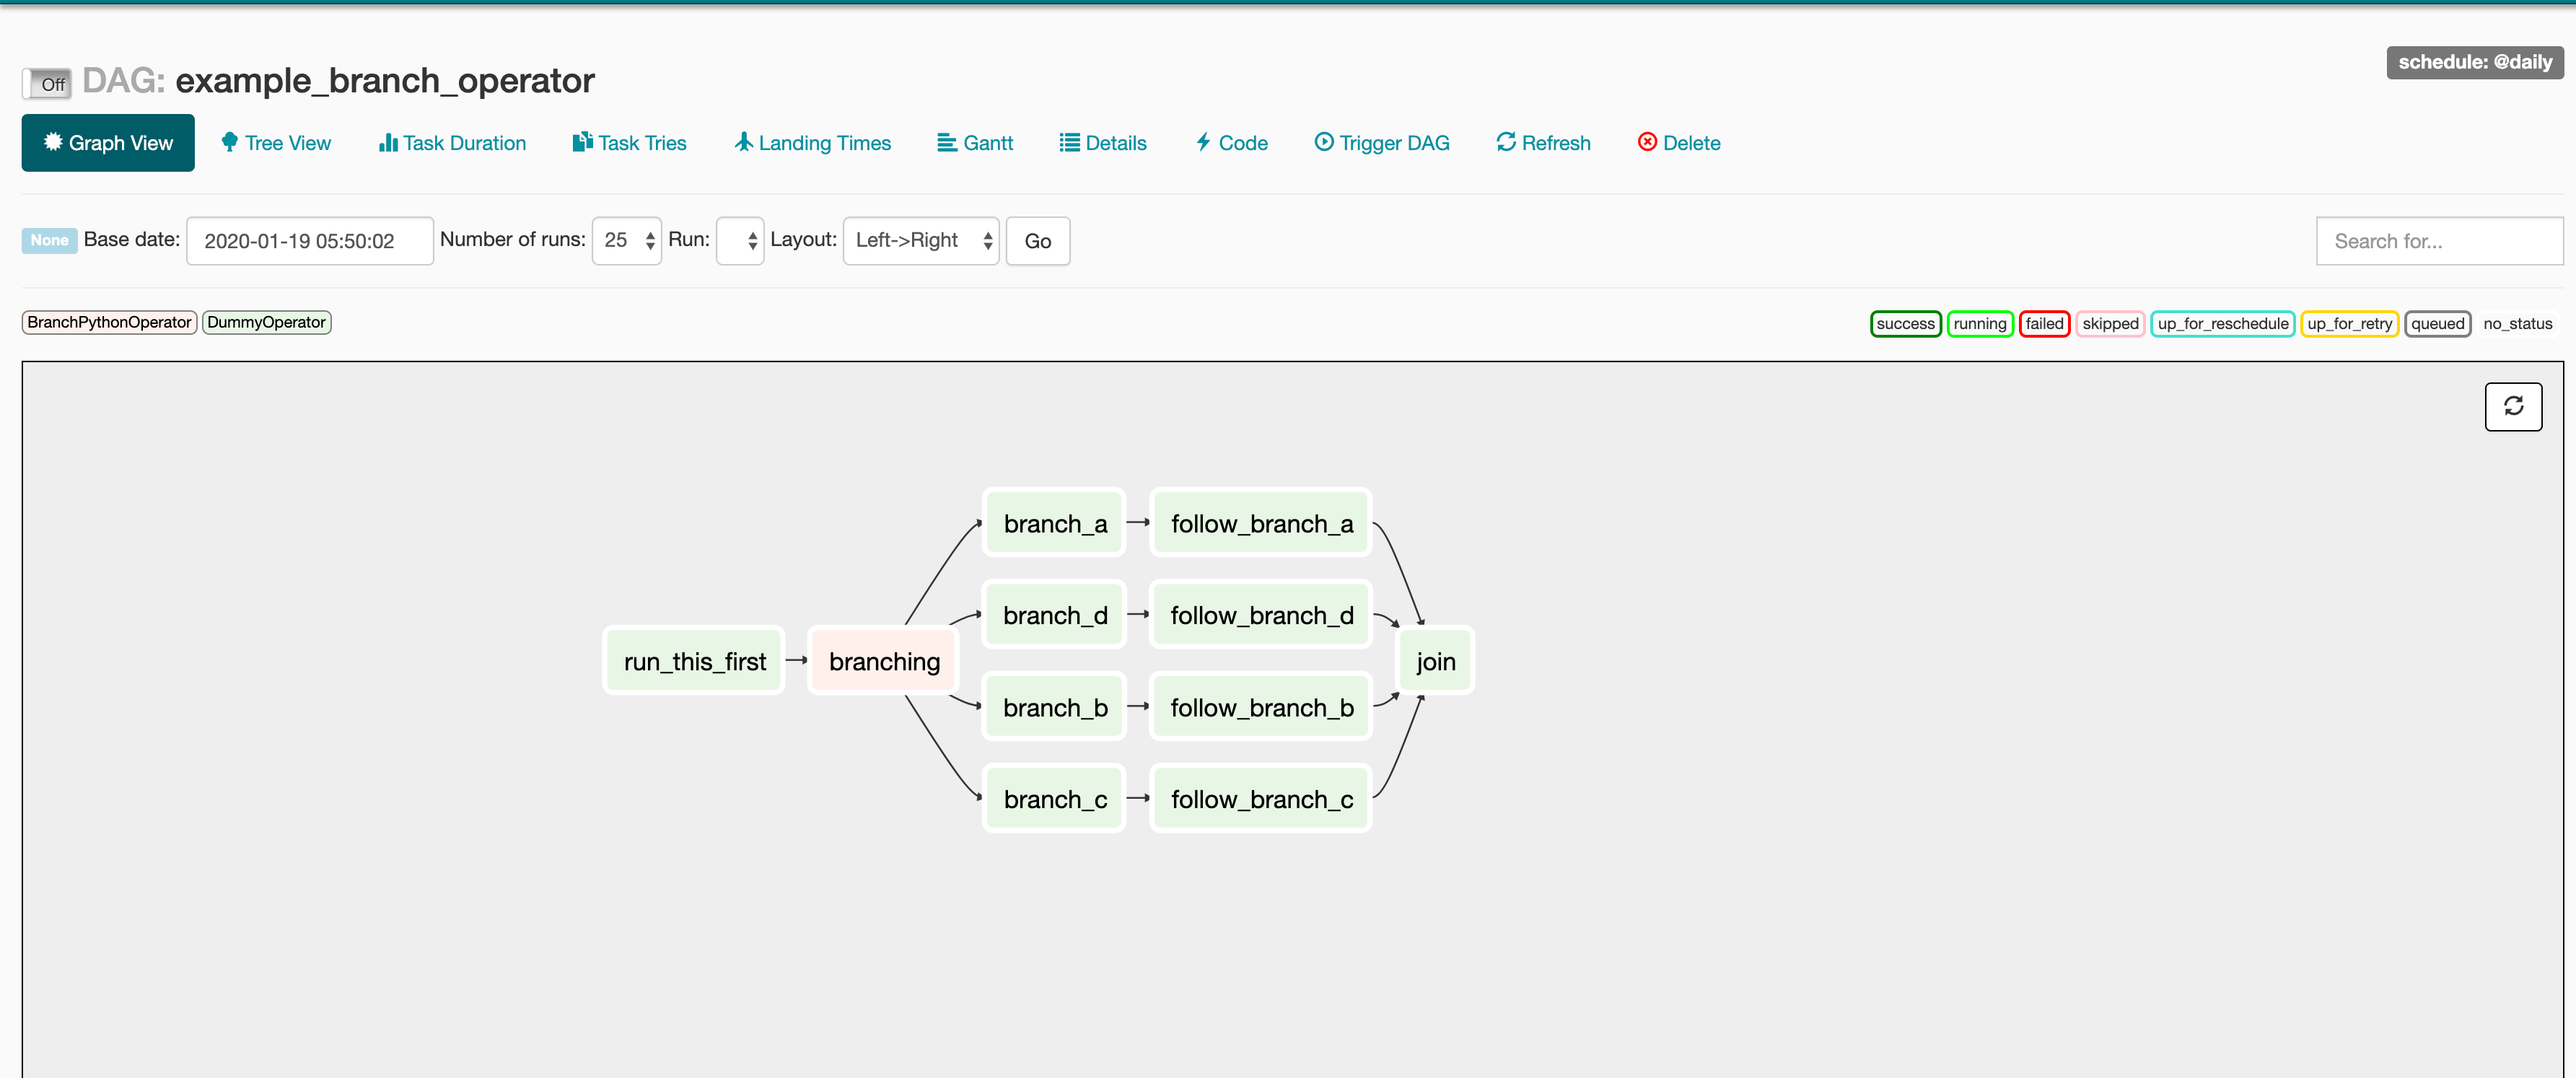The width and height of the screenshot is (2576, 1078).
Task: Select the run_this_first task node
Action: pos(694,661)
